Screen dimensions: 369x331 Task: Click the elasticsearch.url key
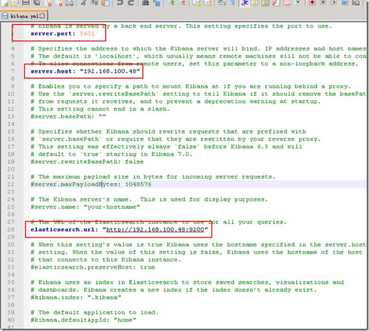tap(64, 230)
